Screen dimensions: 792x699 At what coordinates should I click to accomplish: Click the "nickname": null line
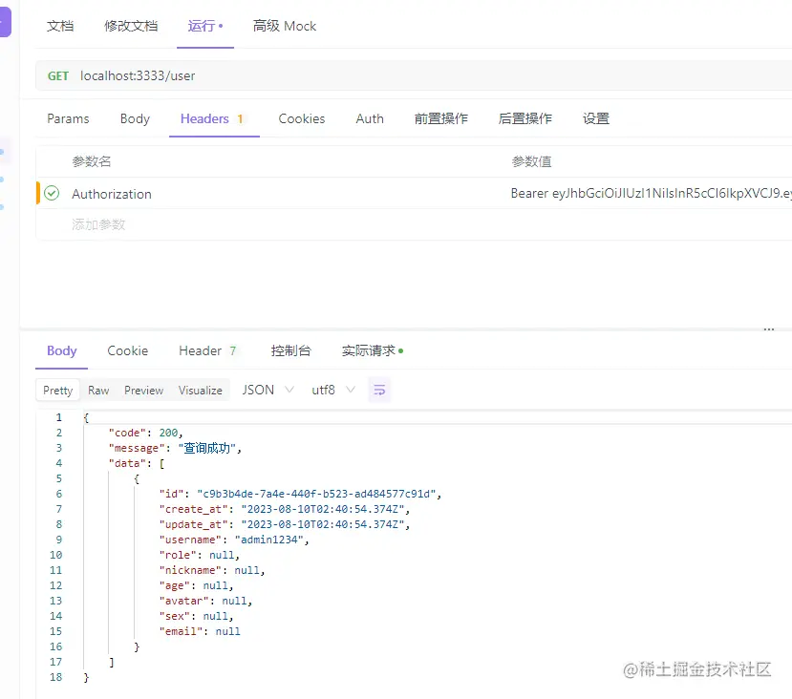coord(212,570)
